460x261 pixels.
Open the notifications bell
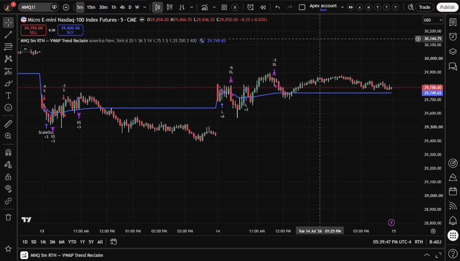click(453, 220)
